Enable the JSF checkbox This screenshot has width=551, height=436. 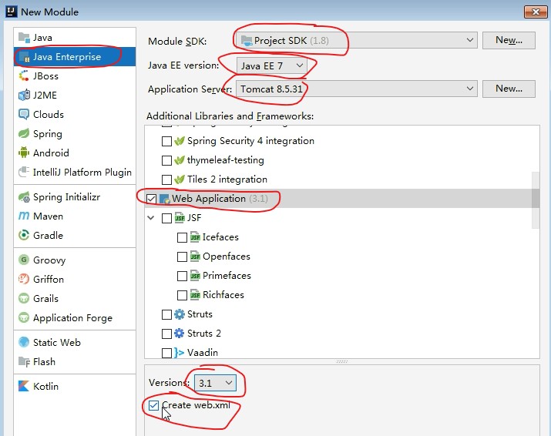[x=166, y=218]
